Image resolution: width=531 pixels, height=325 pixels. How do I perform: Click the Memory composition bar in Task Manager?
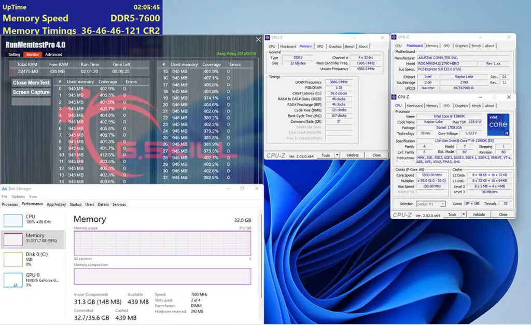[162, 276]
